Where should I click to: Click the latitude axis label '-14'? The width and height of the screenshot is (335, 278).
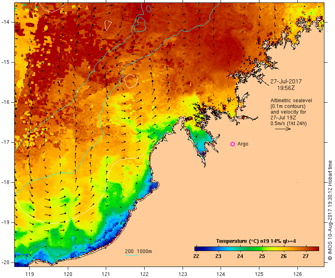(x=5, y=22)
